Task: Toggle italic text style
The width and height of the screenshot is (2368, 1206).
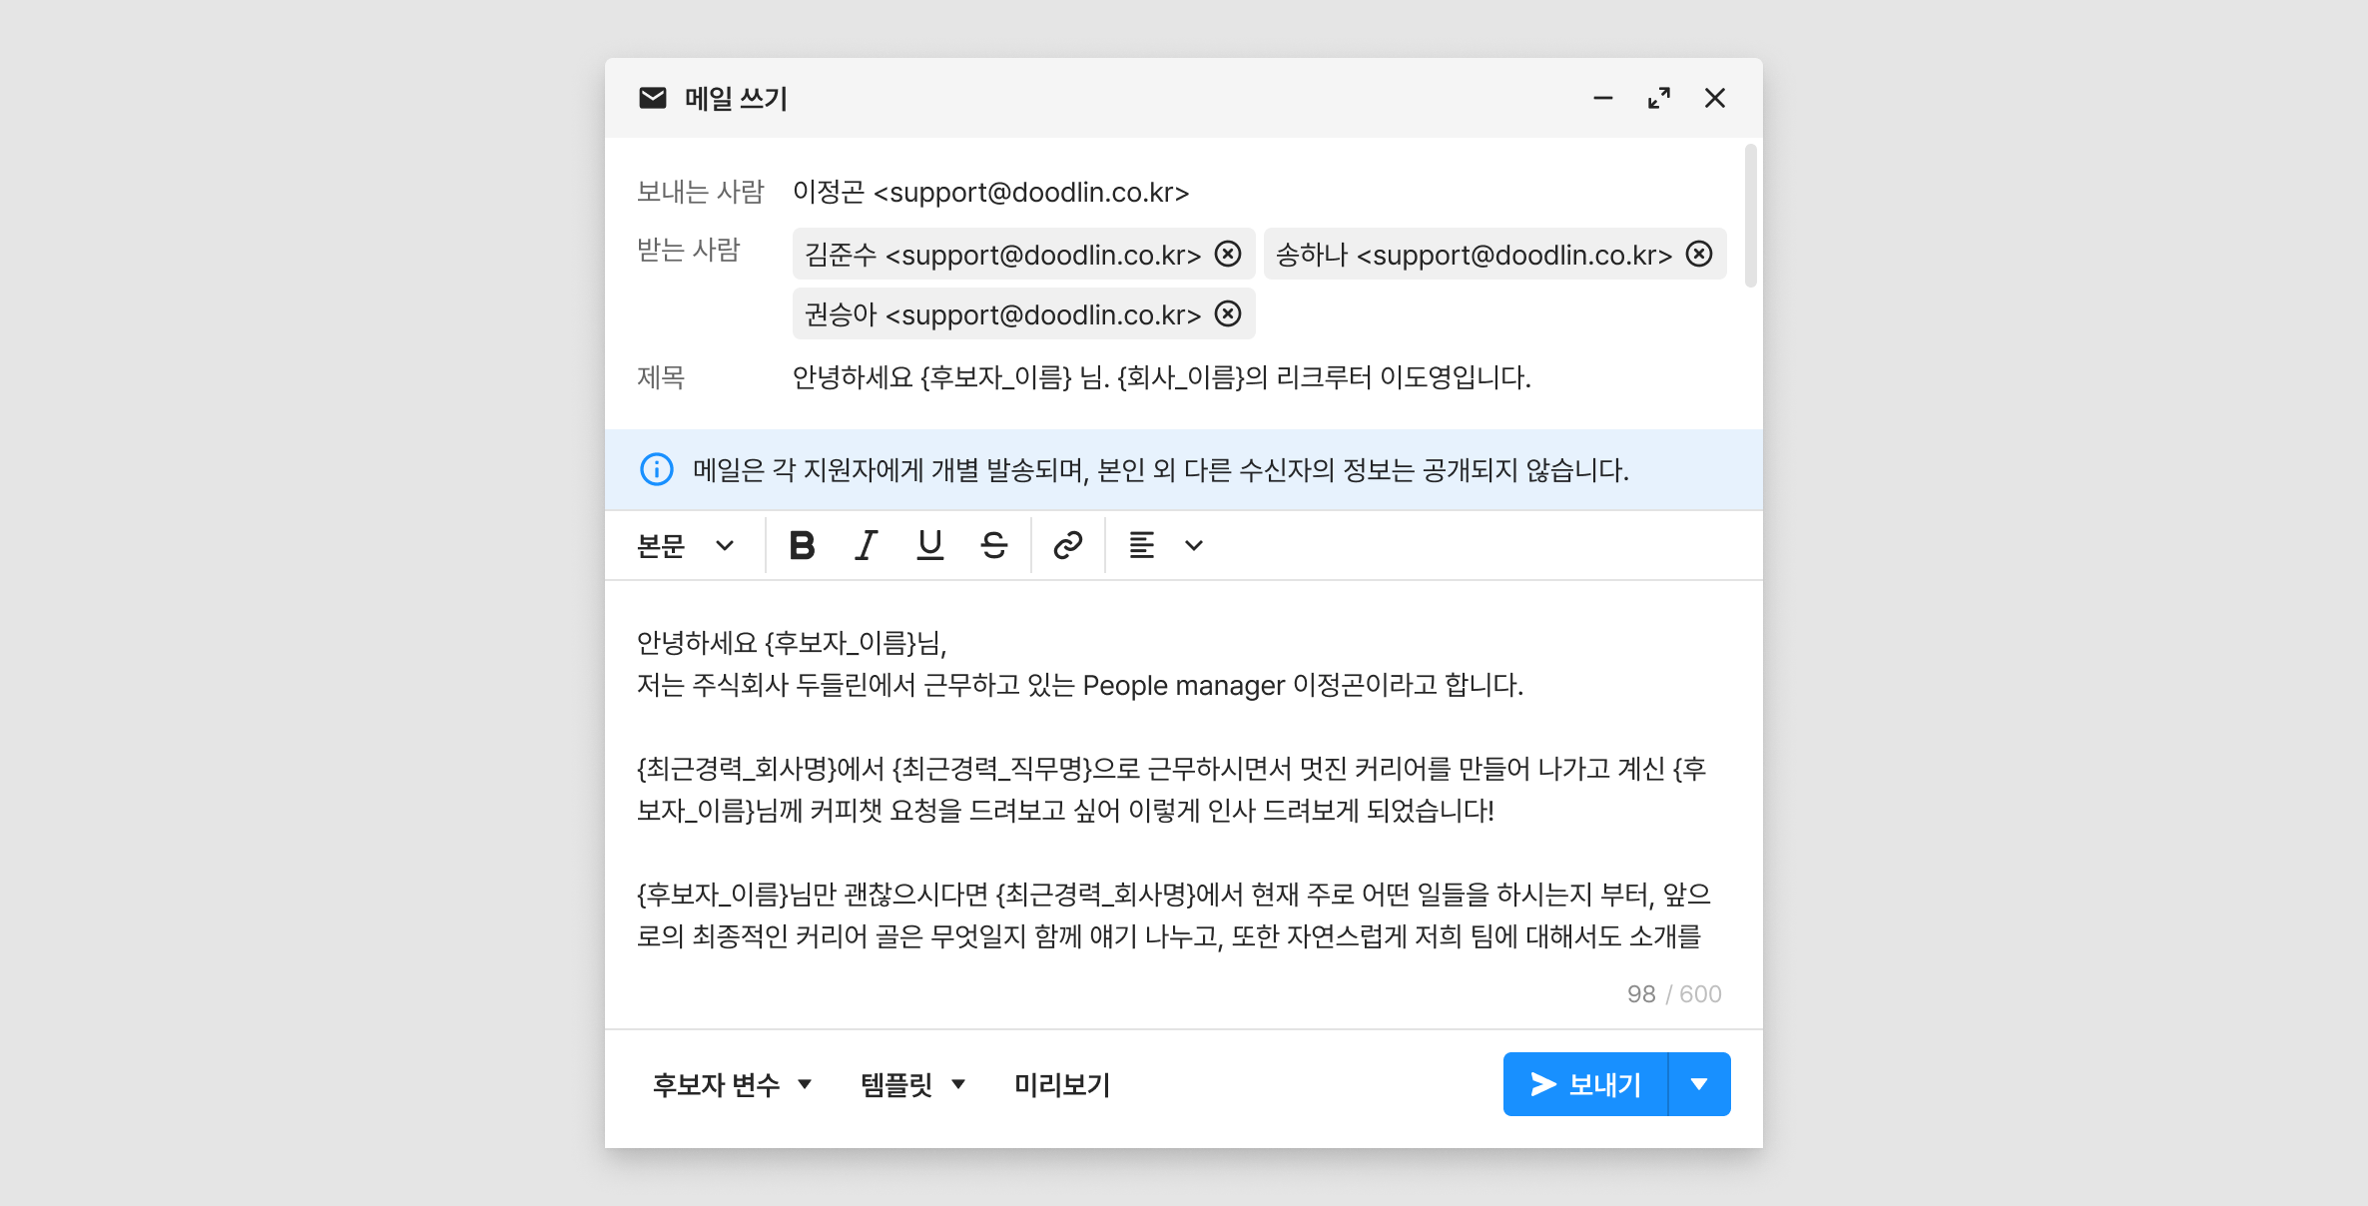Action: [x=866, y=545]
